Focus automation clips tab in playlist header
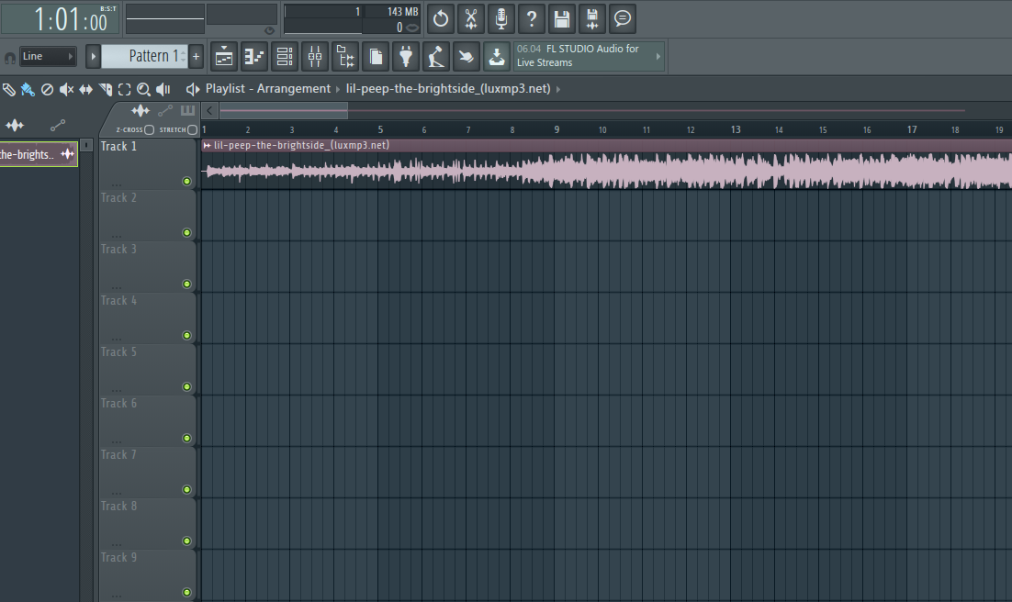 [x=165, y=110]
